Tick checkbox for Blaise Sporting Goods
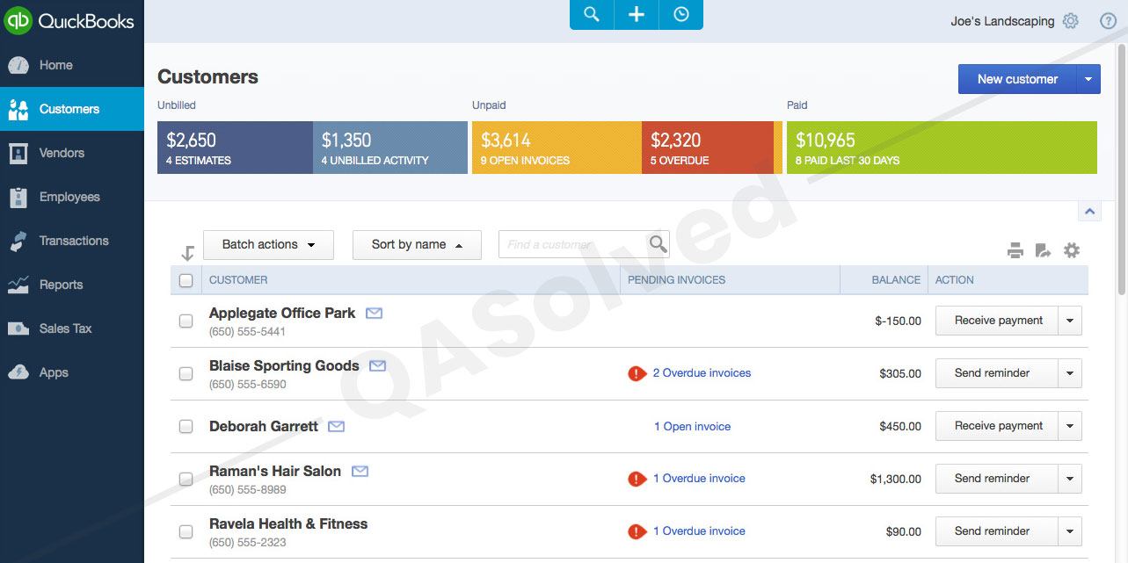This screenshot has height=563, width=1128. pyautogui.click(x=186, y=373)
